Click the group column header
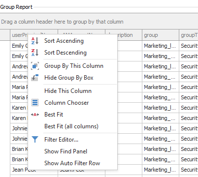This screenshot has height=177, width=198. (x=161, y=35)
